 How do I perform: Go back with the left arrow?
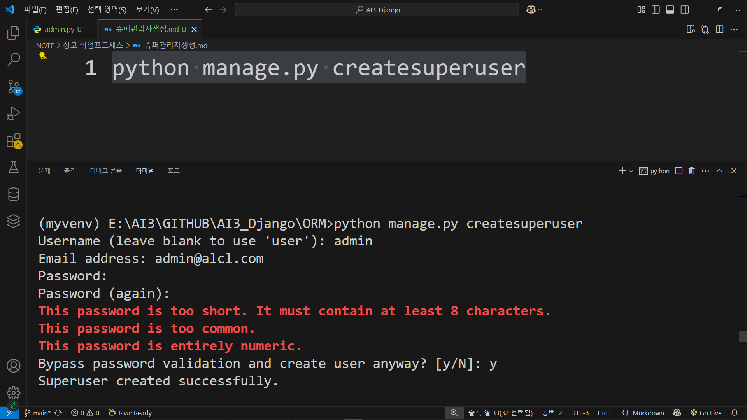pos(209,10)
